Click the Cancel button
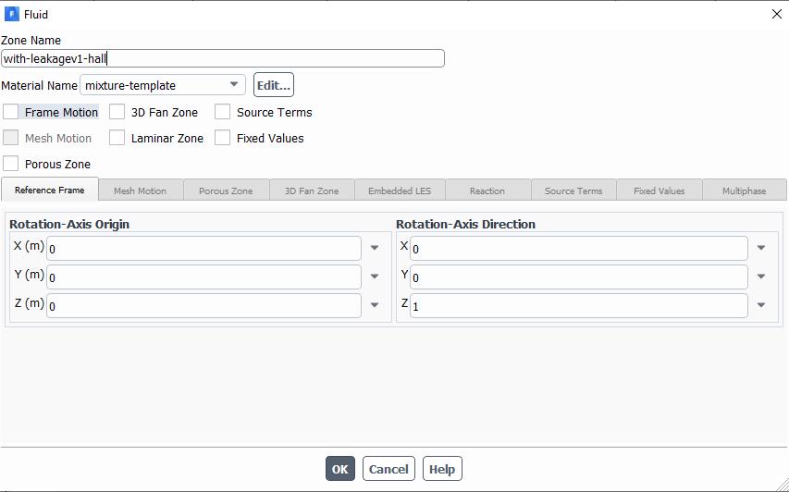The image size is (789, 492). 388,469
